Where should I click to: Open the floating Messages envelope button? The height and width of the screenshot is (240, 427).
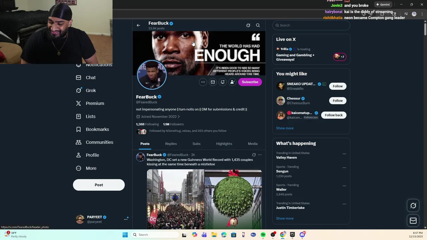pyautogui.click(x=413, y=221)
